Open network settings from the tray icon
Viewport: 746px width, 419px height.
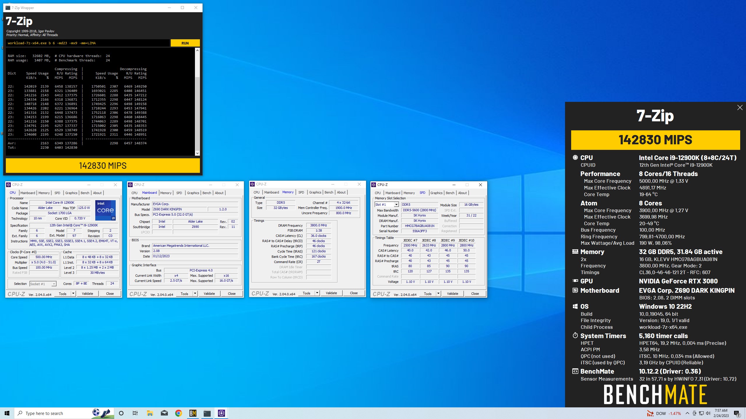701,413
